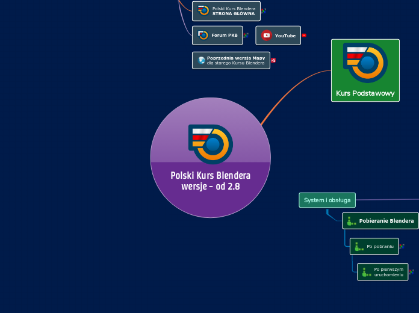Click the logo icon inside Forum PKB node
419x313 pixels.
(203, 35)
